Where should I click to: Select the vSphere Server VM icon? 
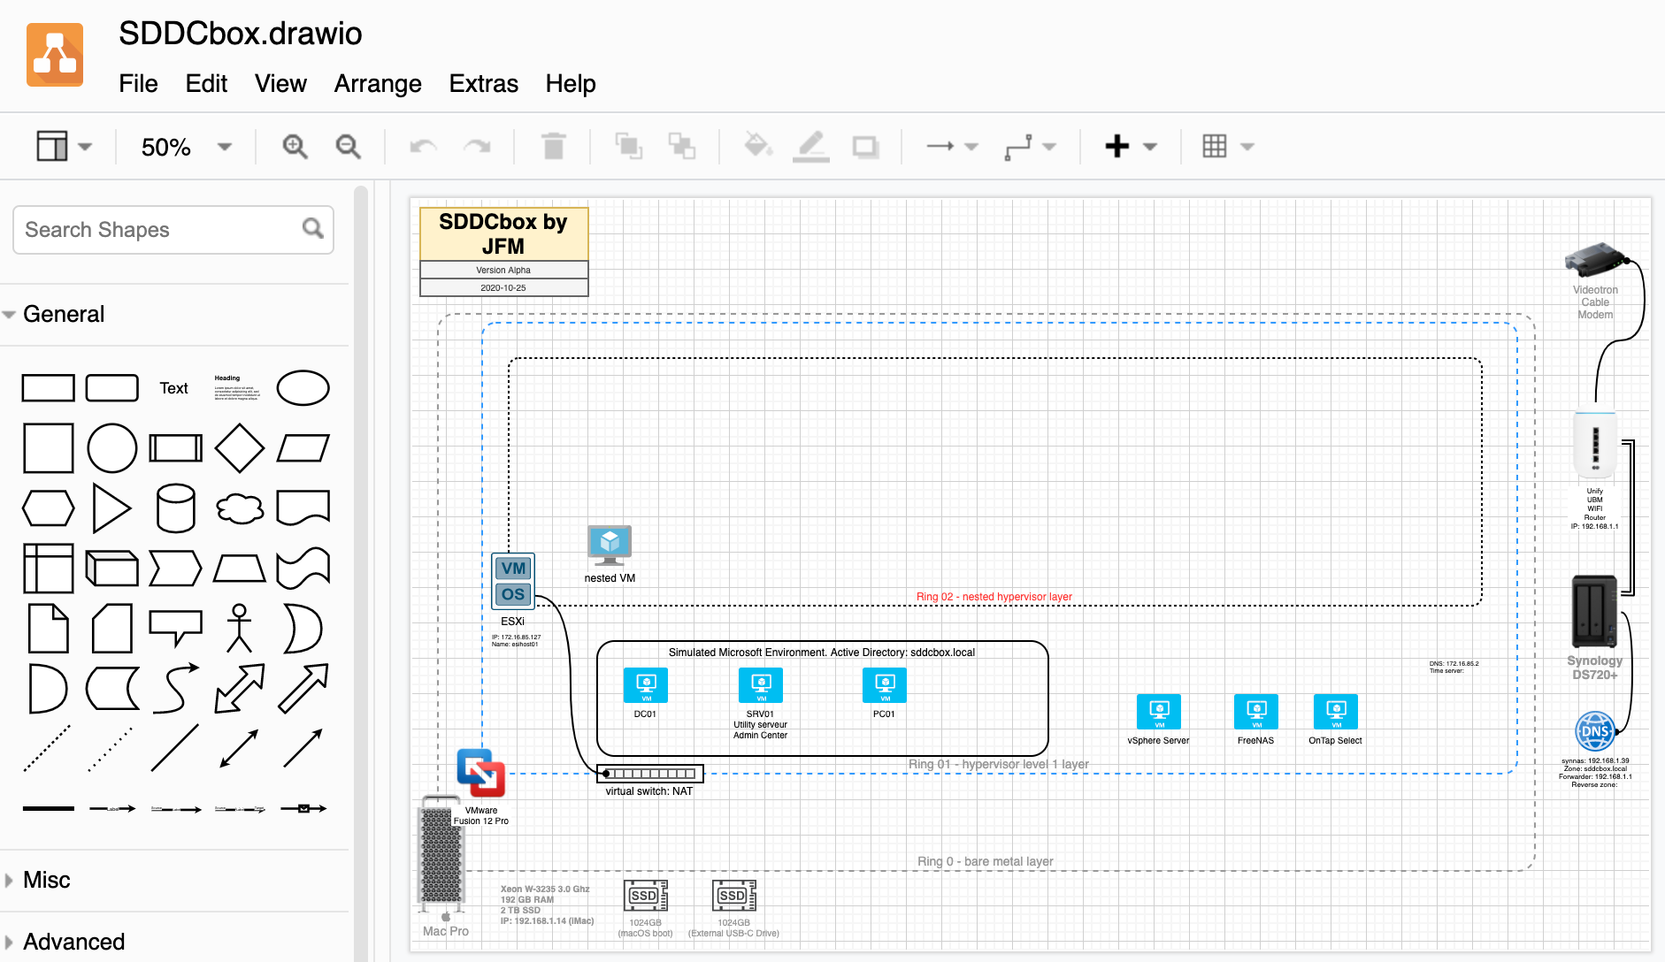1159,712
